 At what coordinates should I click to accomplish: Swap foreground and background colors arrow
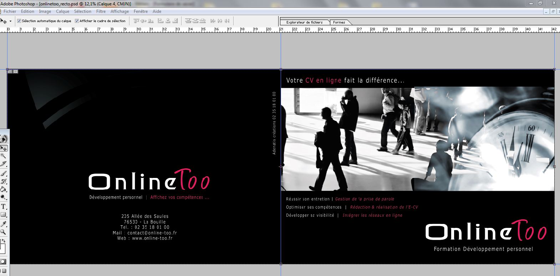pos(4,241)
